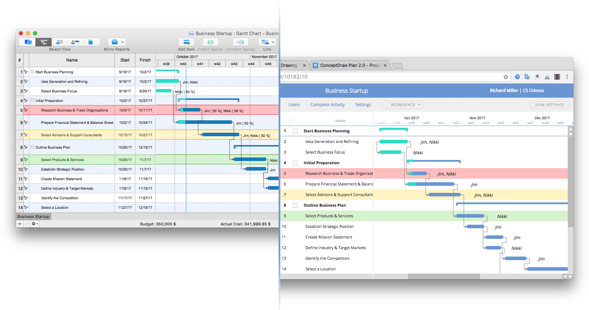
Task: Switch to the first Select View icon in the Gantt window
Action: [28, 42]
